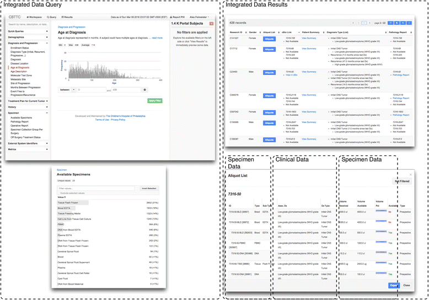Open the Workspace tab
Viewport: 429px width, 300px height.
coord(34,17)
